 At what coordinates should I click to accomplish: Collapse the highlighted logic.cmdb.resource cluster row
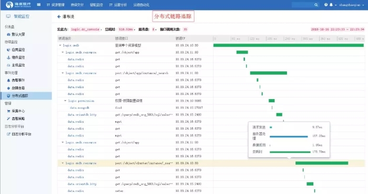(x=63, y=163)
